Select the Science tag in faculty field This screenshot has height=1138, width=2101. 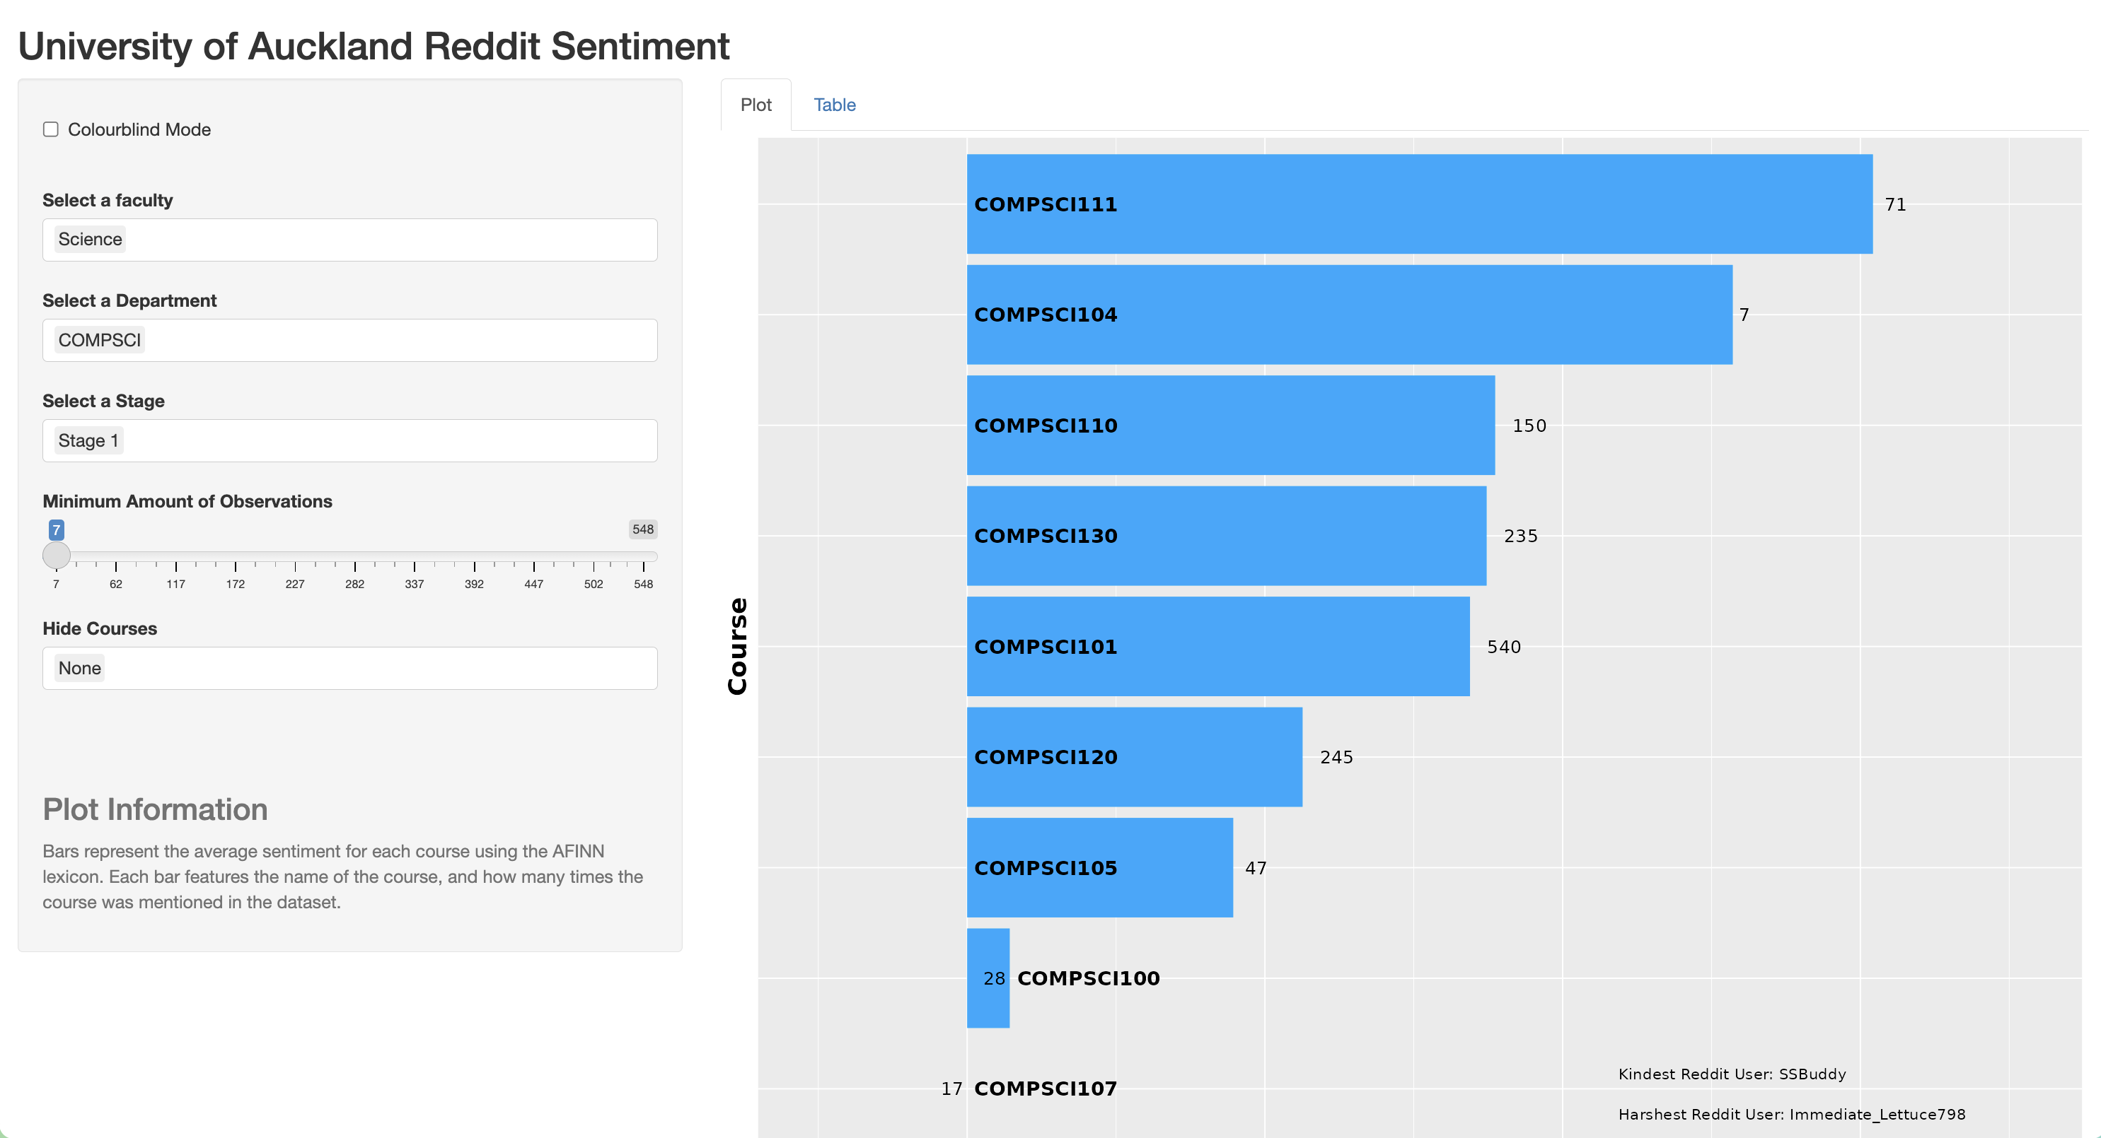click(89, 239)
